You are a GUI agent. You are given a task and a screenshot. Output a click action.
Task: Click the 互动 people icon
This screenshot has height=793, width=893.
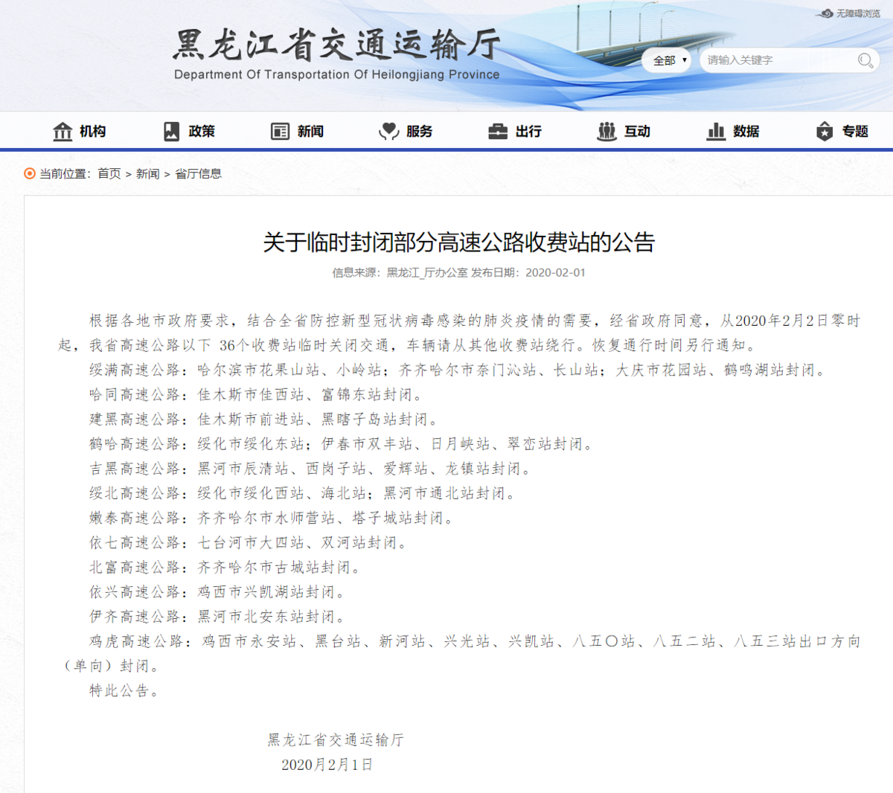coord(606,132)
